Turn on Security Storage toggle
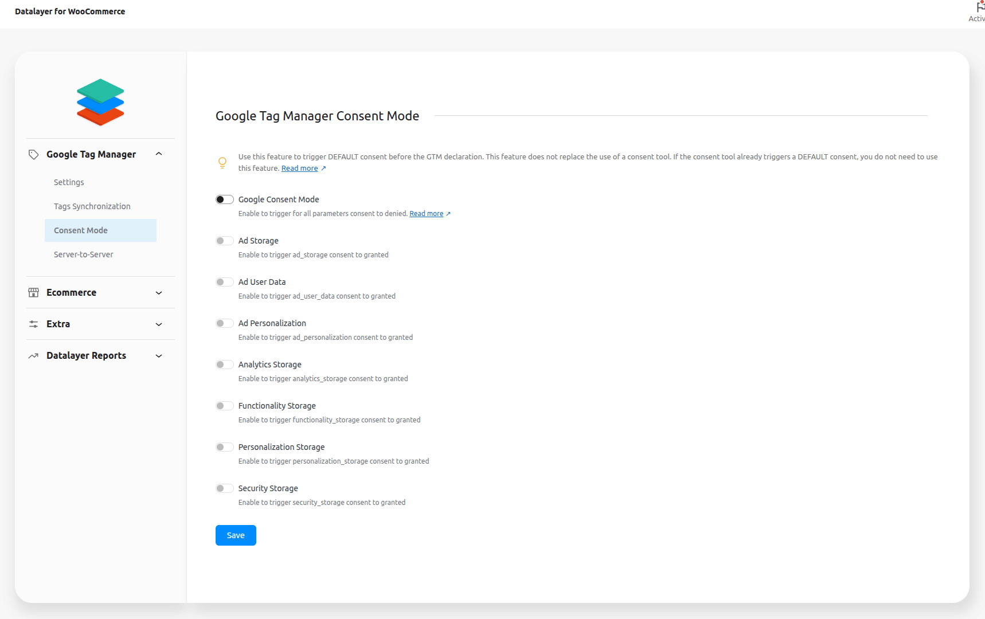The image size is (985, 619). point(224,488)
